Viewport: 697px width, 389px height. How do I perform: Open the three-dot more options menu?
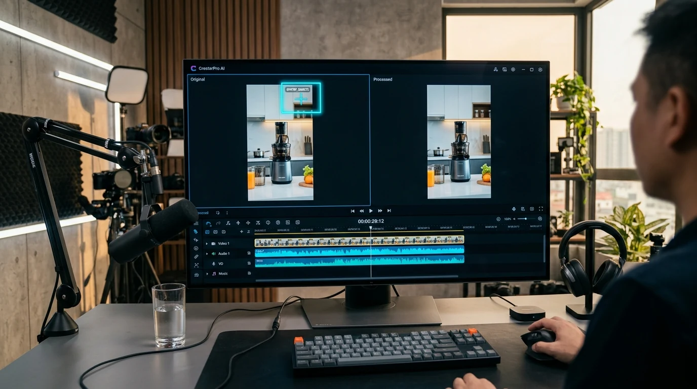pos(227,213)
